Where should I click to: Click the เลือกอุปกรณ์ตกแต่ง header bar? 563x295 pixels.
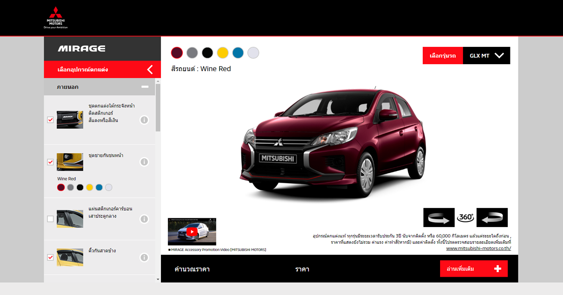click(x=102, y=70)
